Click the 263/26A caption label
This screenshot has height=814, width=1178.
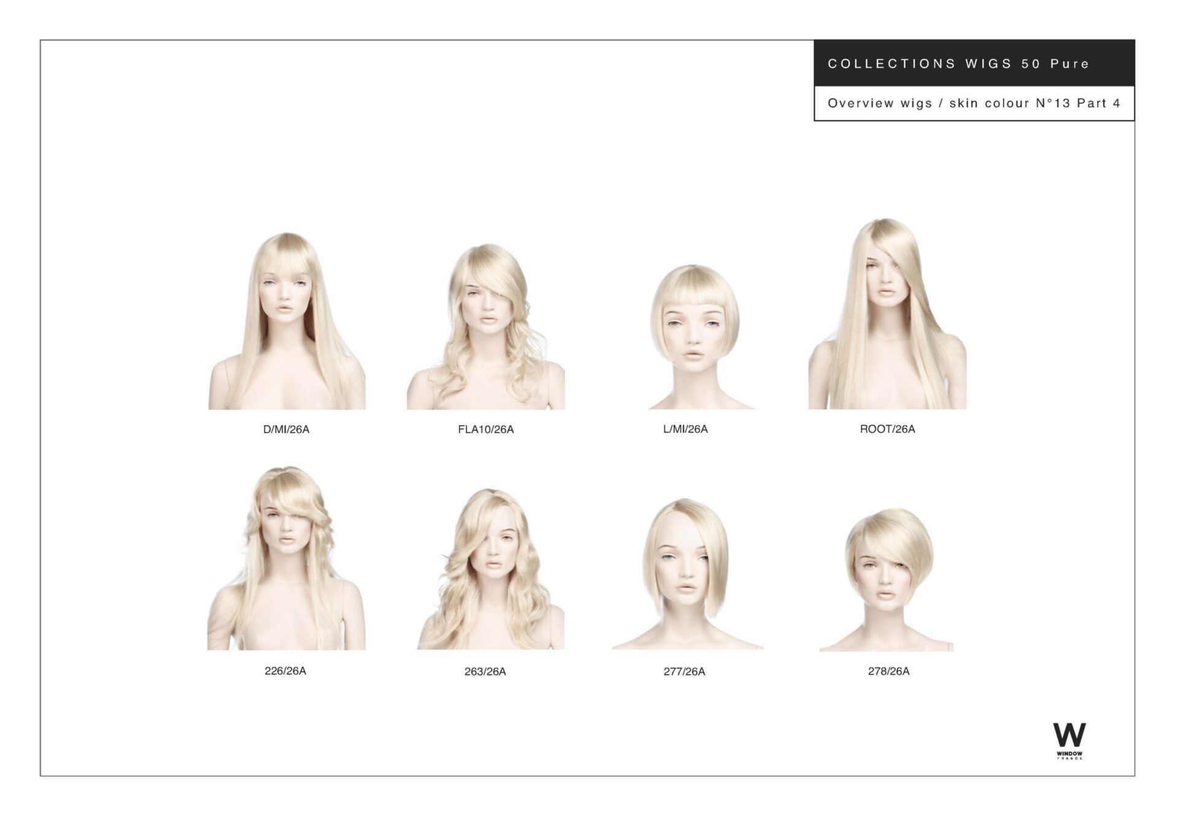click(485, 671)
